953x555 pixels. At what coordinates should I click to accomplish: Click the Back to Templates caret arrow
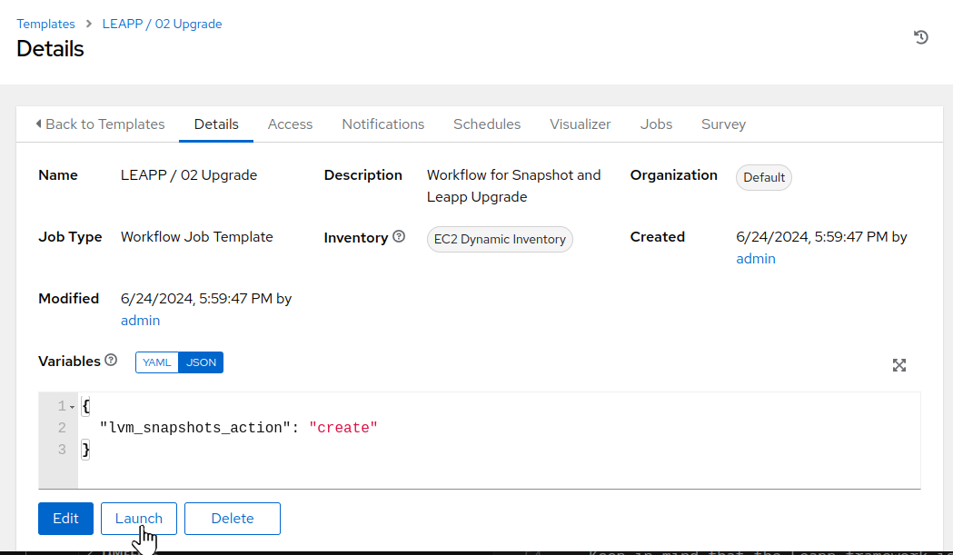coord(38,124)
